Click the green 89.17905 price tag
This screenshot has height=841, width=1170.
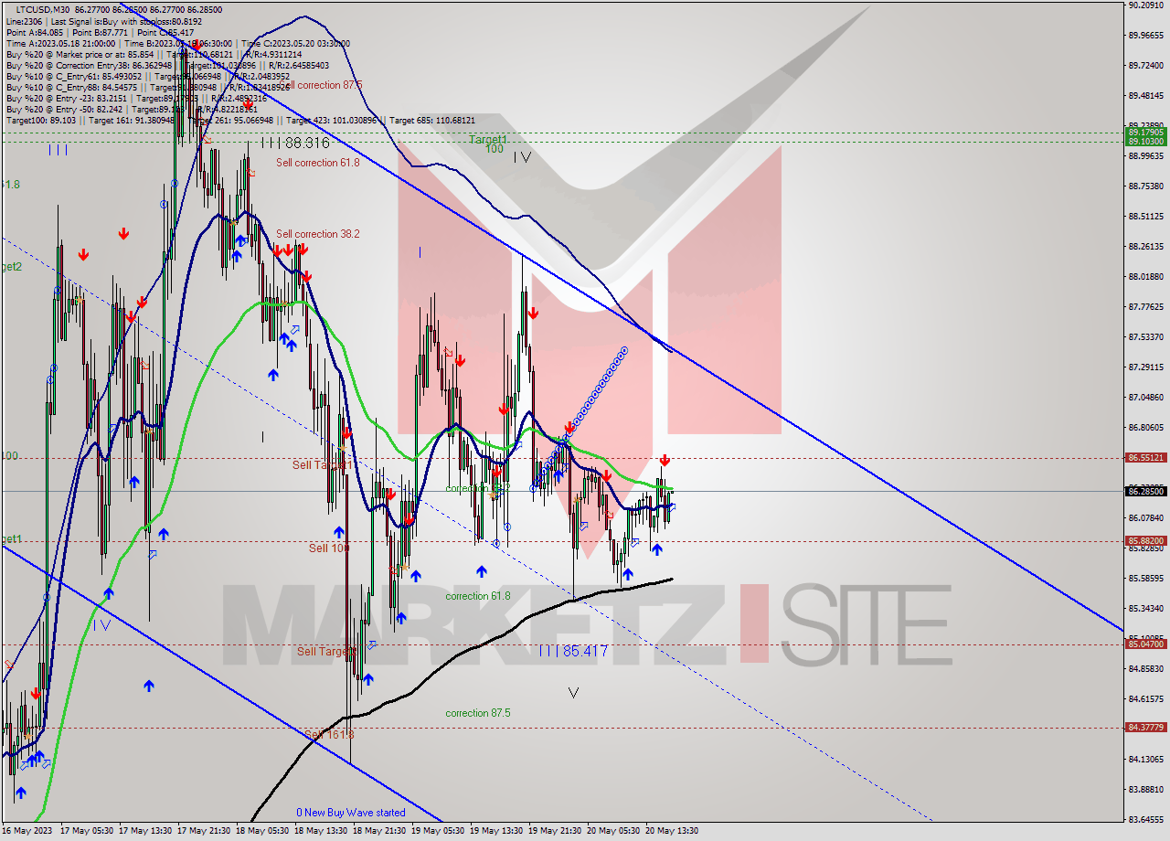(1145, 133)
